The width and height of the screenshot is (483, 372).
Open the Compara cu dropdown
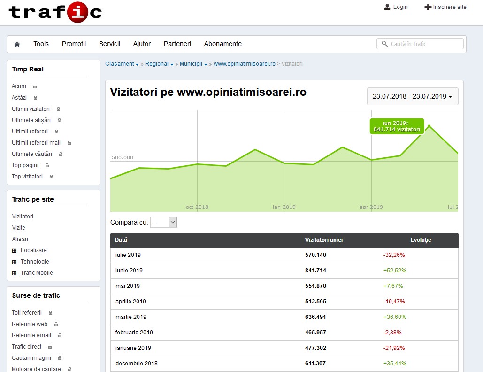pos(163,222)
